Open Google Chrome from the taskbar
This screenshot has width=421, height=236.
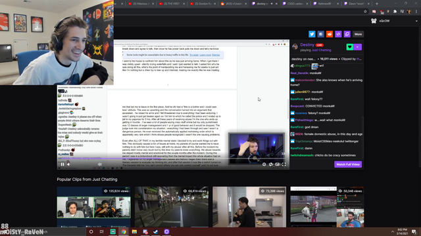tap(124, 231)
